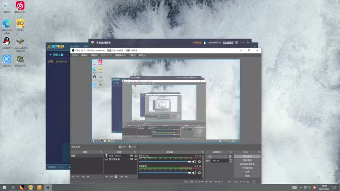340x191 pixels.
Task: Open the NetEase Cloud Music desktop shortcut
Action: pos(20,7)
